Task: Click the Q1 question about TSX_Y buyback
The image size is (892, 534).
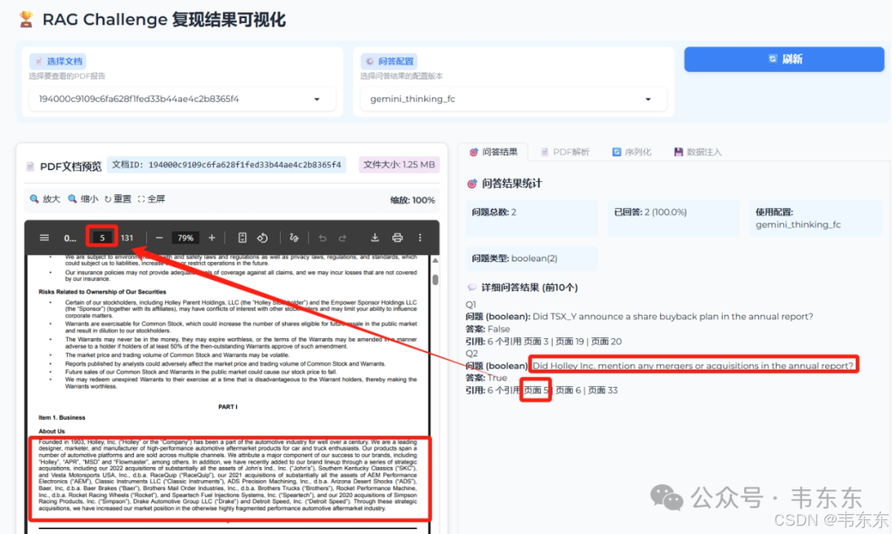Action: (x=672, y=317)
